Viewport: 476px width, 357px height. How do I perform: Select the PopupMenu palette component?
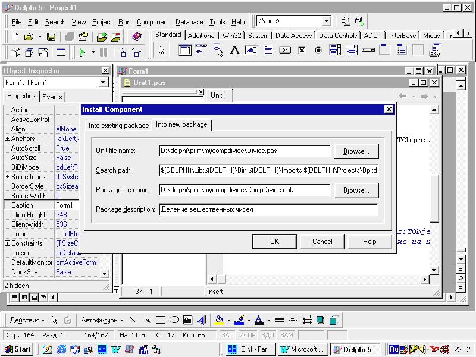[x=218, y=50]
